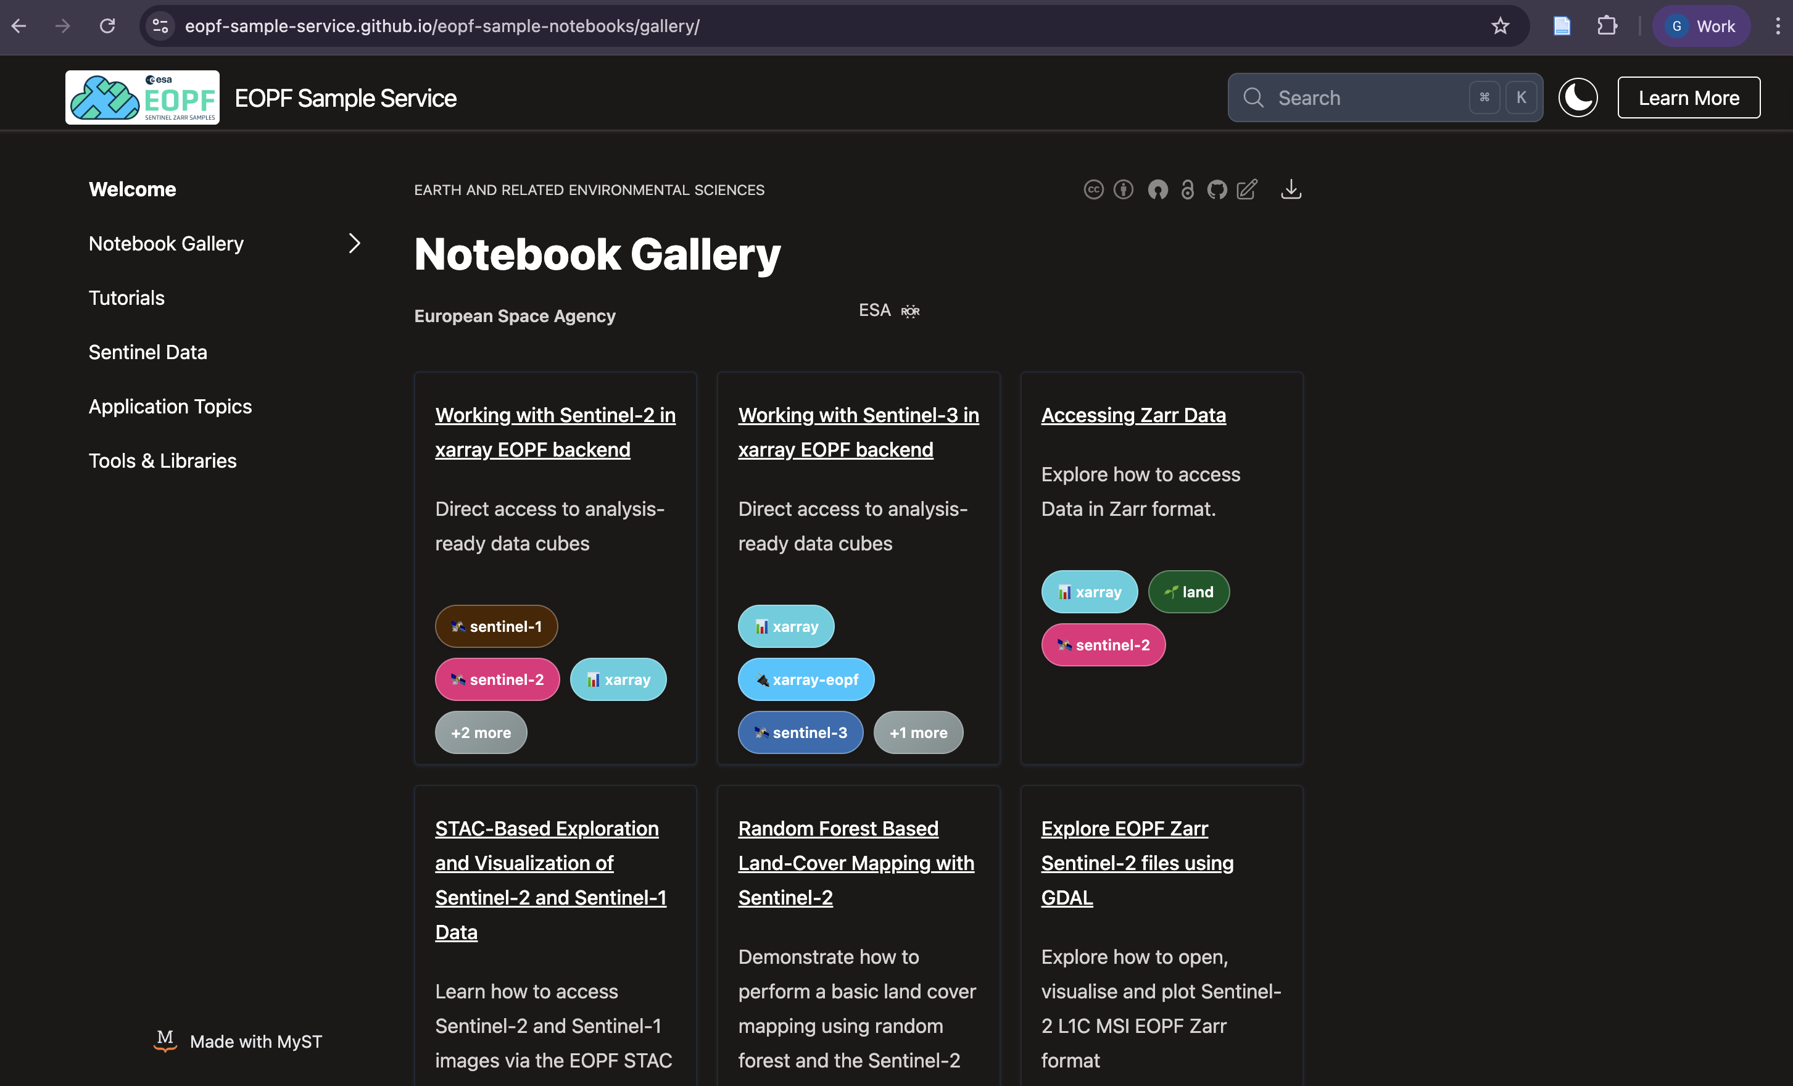Navigate to Application Topics in sidebar
Screen dimensions: 1793x1086
tap(170, 406)
